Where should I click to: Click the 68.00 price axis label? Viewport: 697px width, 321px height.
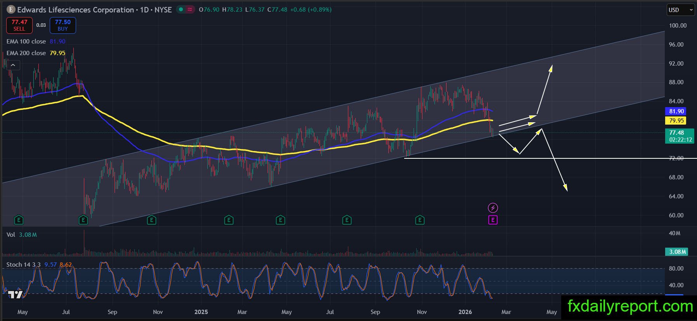(676, 177)
